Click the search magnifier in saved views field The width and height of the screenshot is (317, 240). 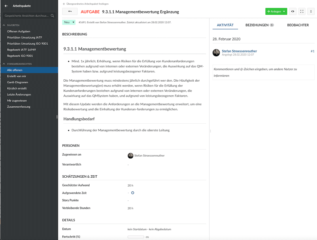tap(52, 16)
